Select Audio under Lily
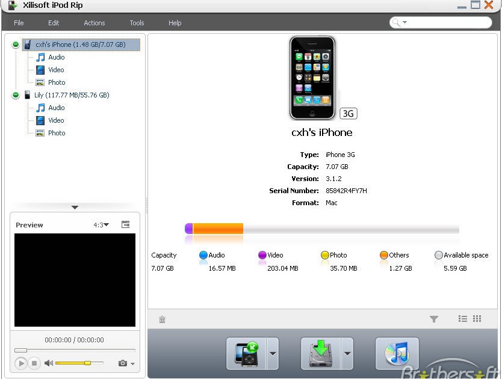 click(57, 108)
